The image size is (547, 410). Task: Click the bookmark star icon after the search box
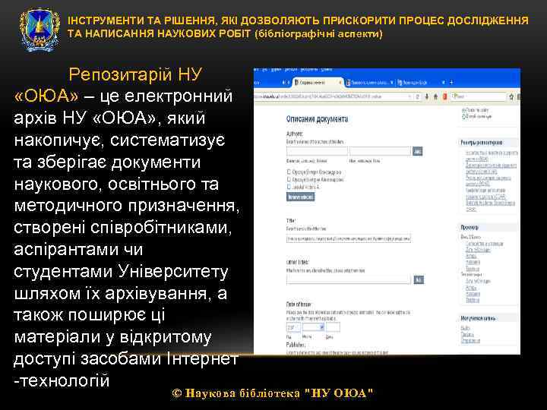pos(511,96)
